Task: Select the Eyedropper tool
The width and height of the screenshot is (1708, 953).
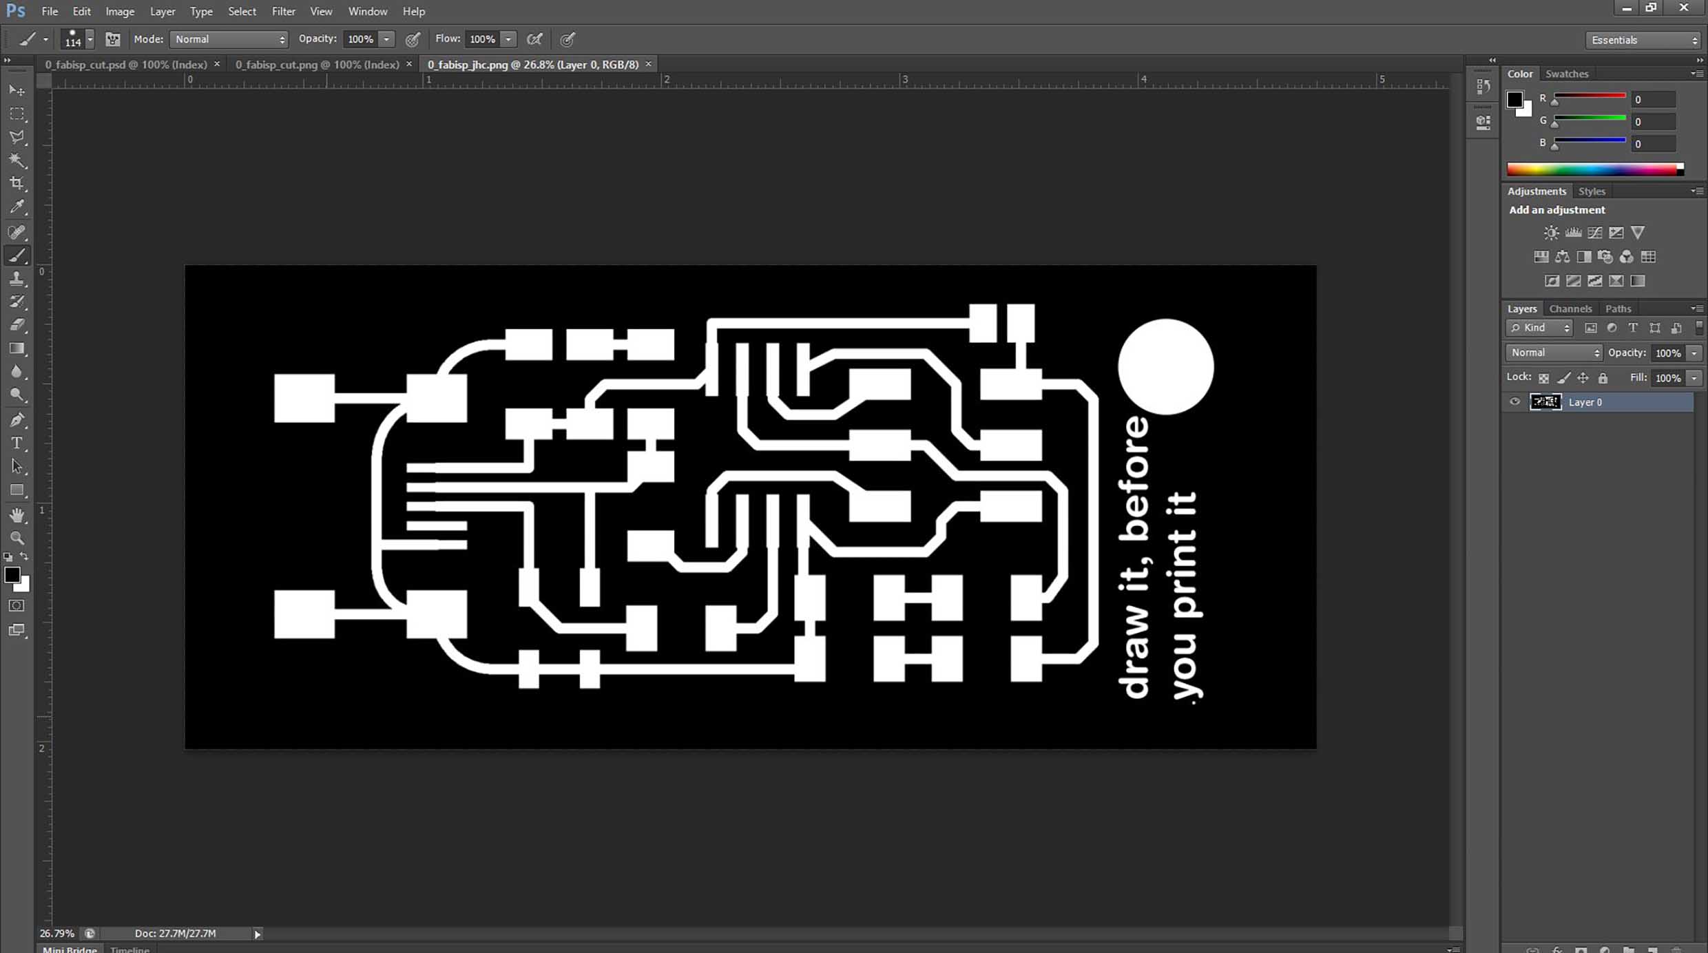Action: [x=17, y=207]
